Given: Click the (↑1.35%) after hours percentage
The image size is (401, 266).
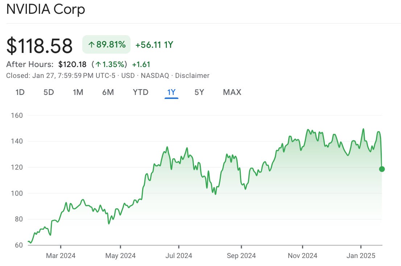Looking at the screenshot, I should [x=109, y=65].
